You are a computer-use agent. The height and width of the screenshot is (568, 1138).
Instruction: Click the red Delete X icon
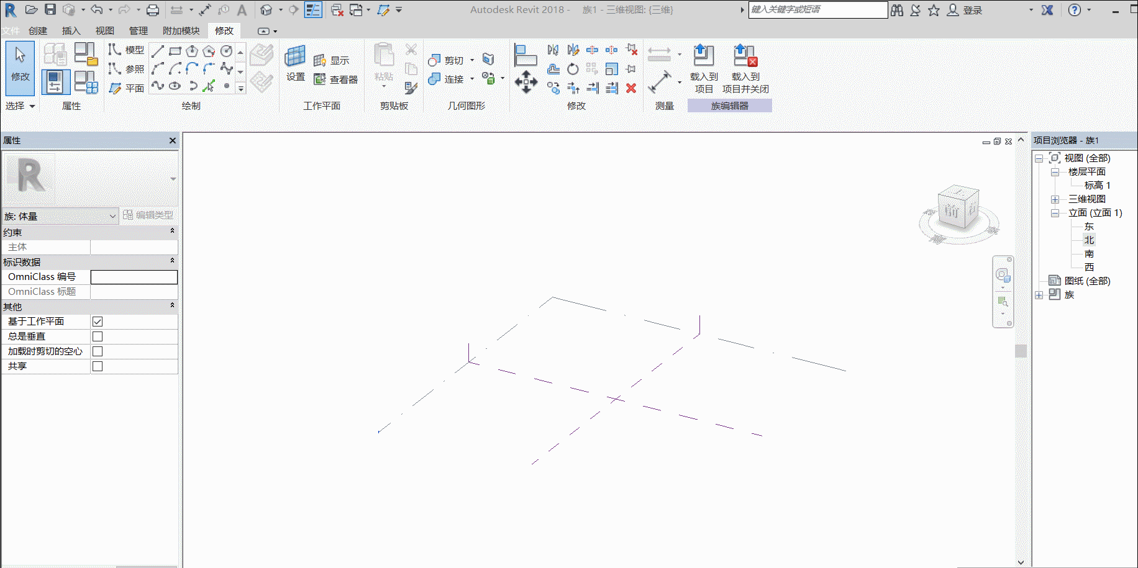click(631, 88)
